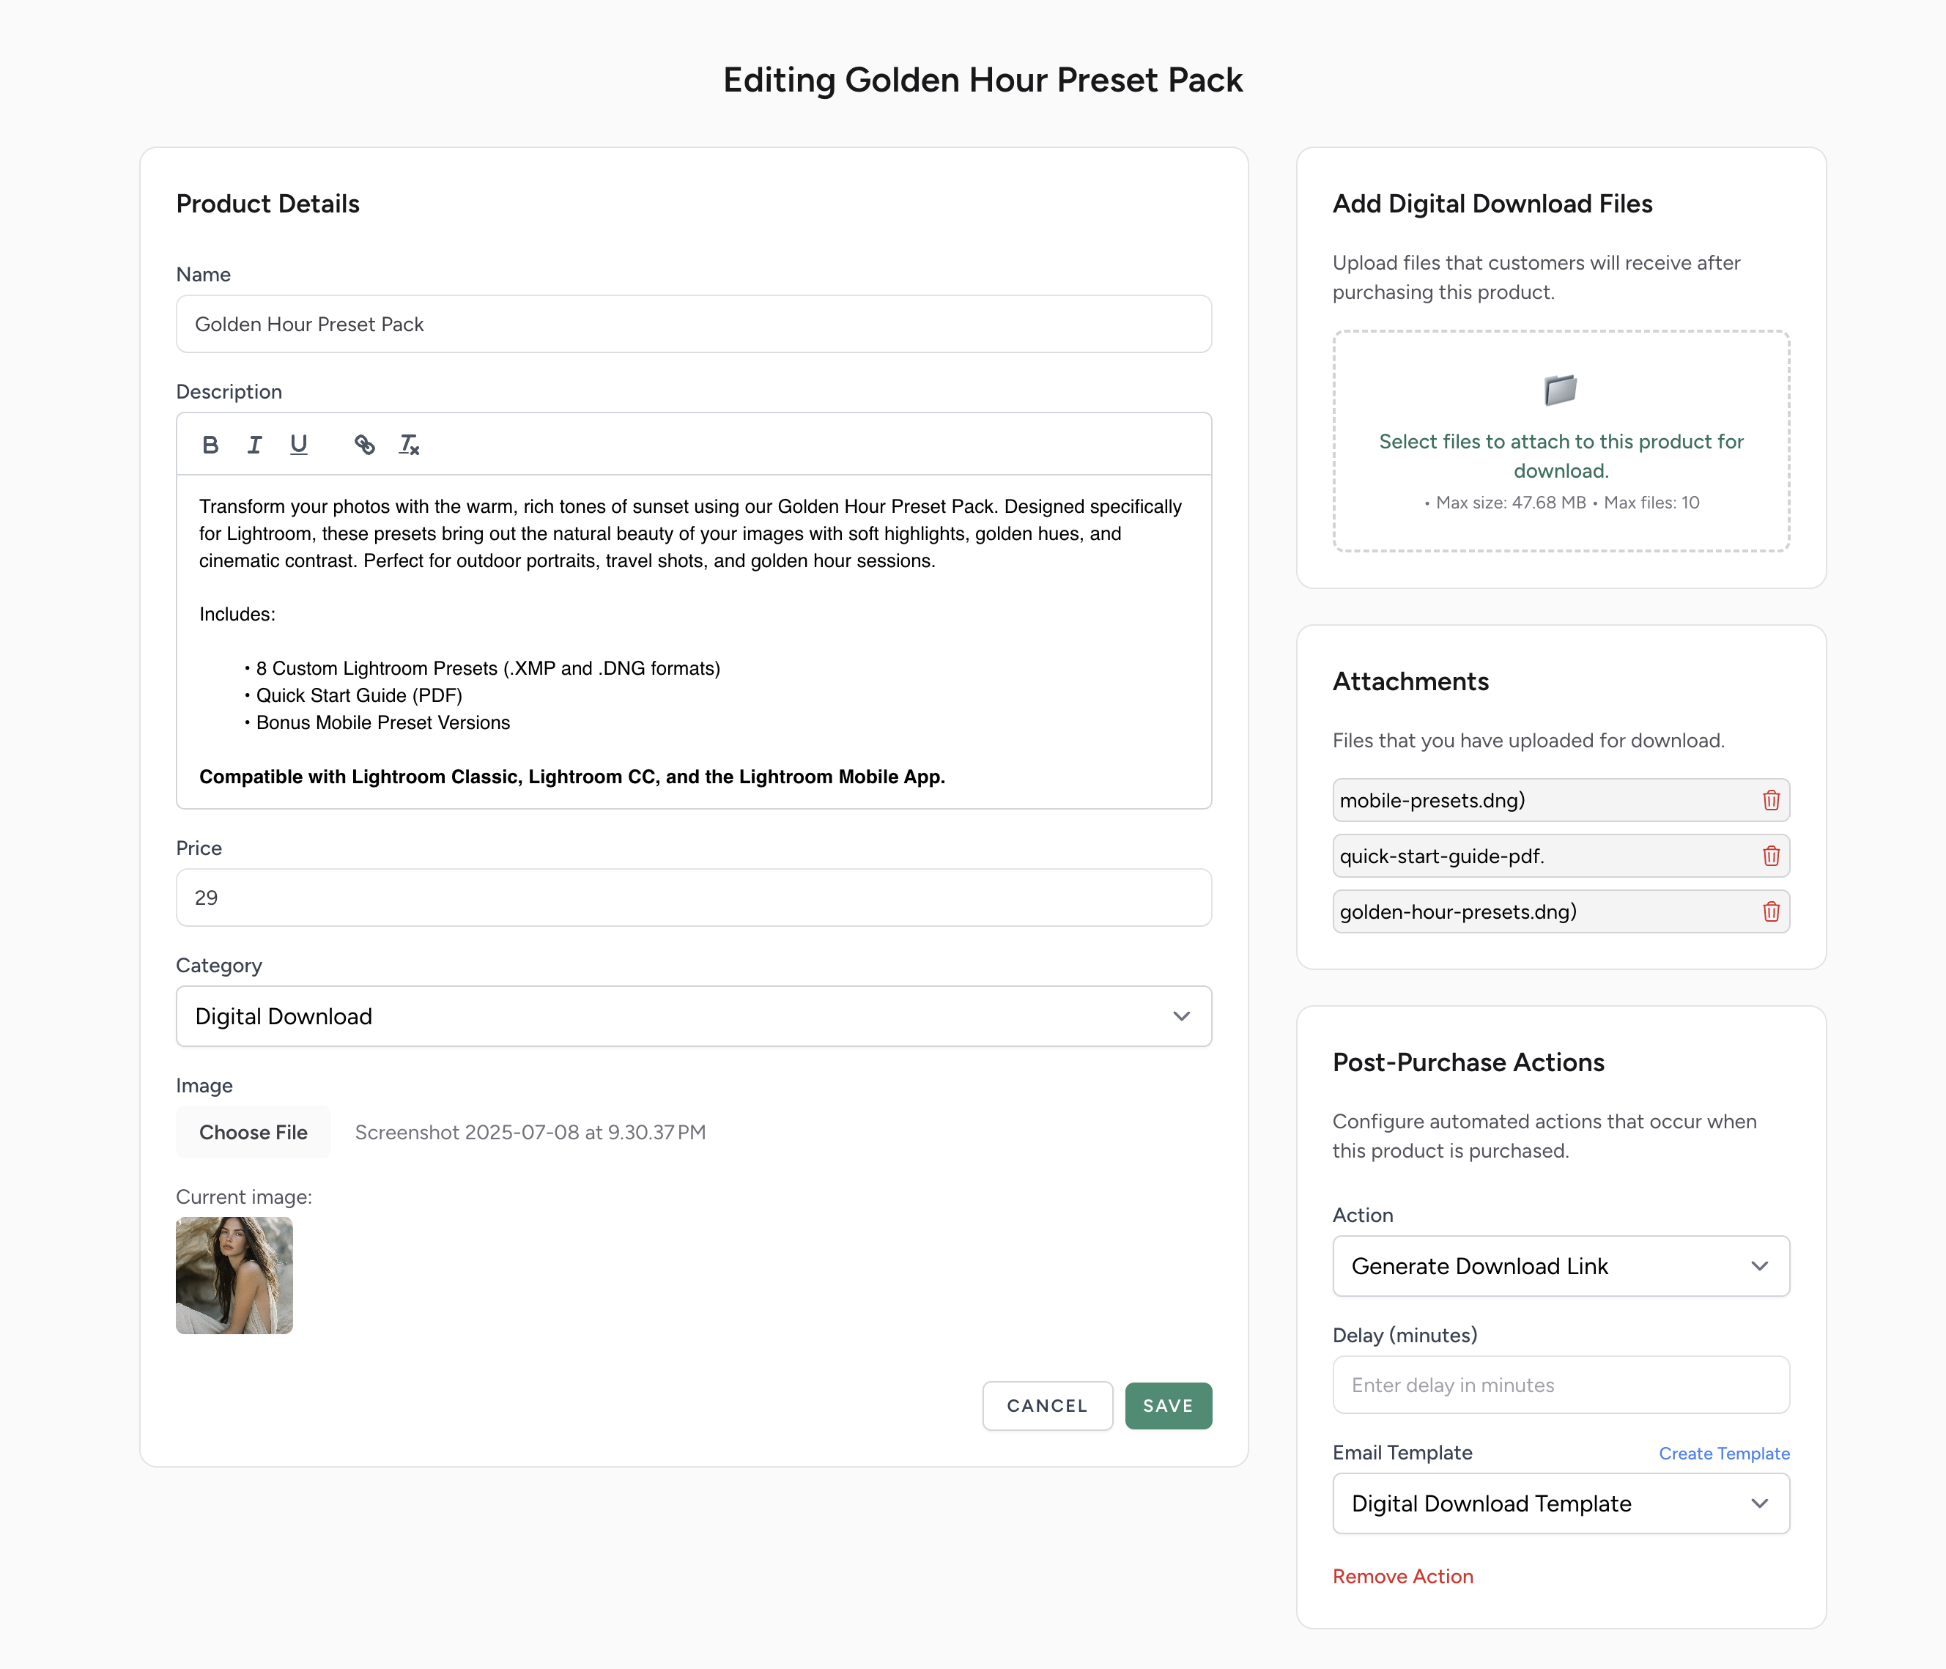Viewport: 1946px width, 1669px height.
Task: Click the Delay minutes input field
Action: 1560,1385
